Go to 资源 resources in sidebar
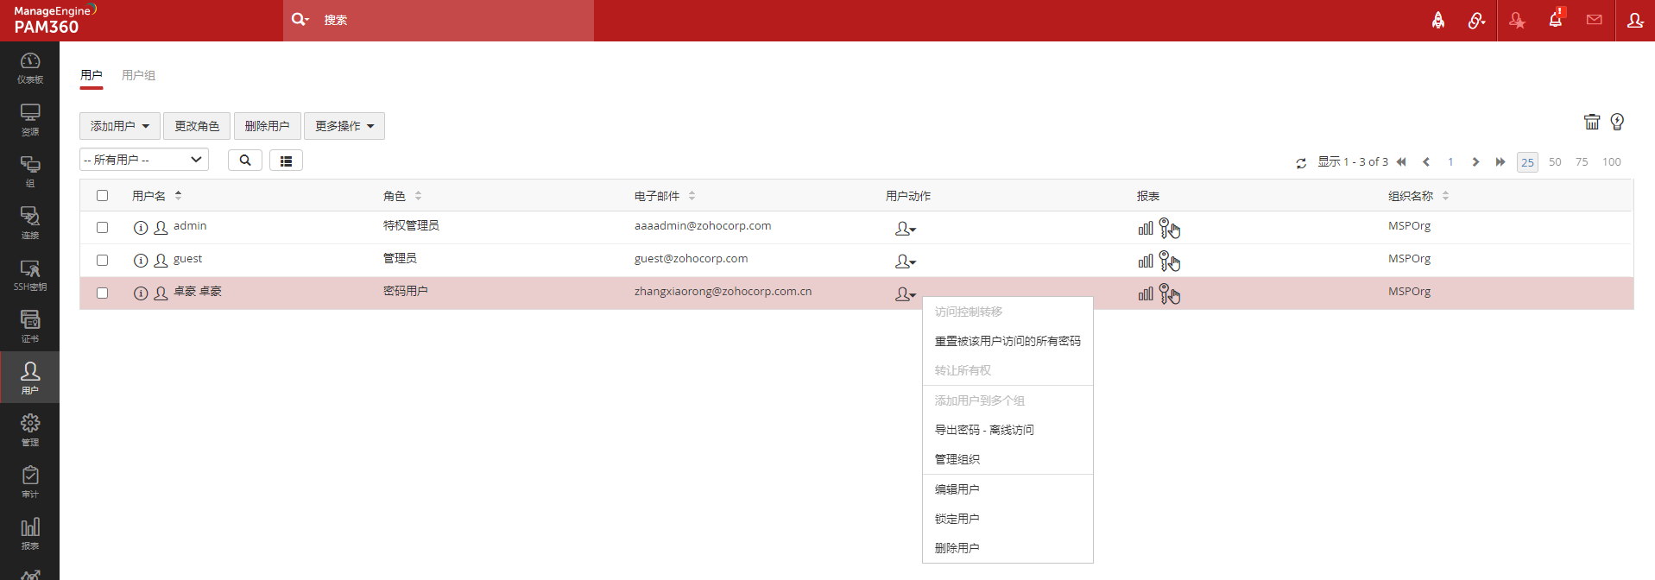The height and width of the screenshot is (580, 1655). (29, 119)
